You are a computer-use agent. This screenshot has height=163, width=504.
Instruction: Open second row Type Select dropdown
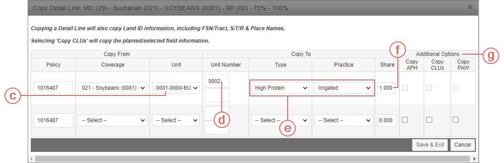click(280, 120)
